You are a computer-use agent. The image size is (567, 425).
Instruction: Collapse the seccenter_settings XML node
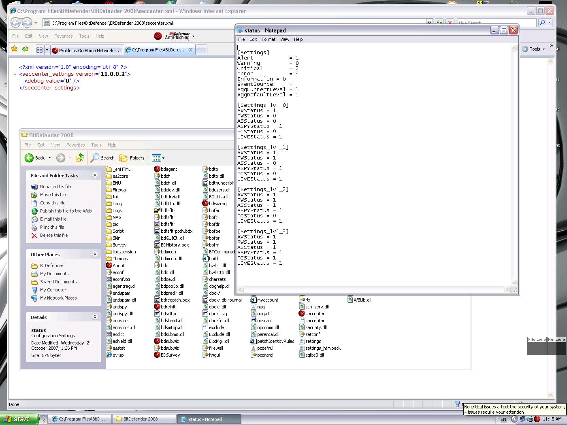pos(15,74)
